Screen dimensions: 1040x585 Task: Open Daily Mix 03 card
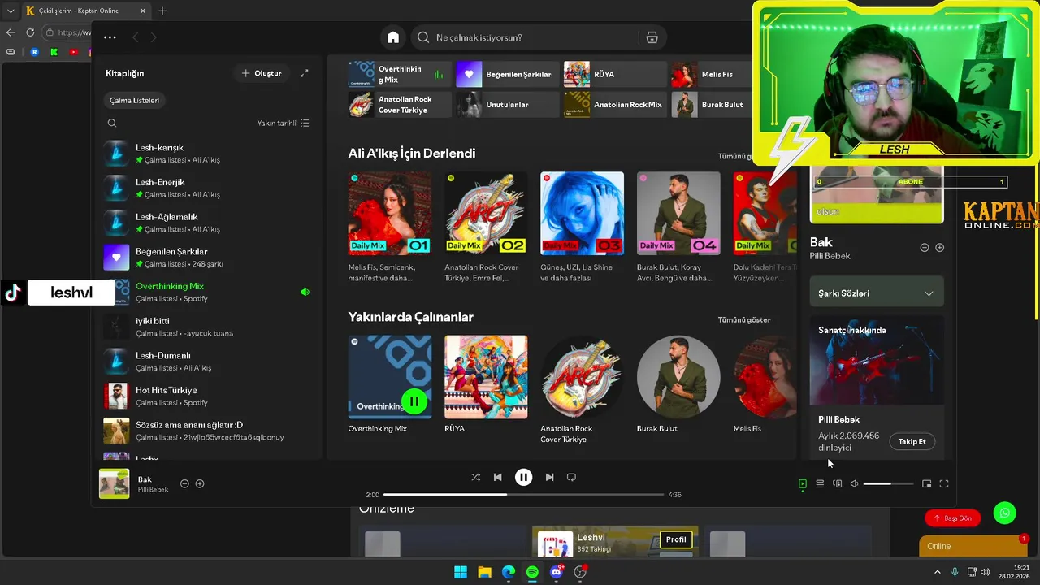pyautogui.click(x=582, y=227)
